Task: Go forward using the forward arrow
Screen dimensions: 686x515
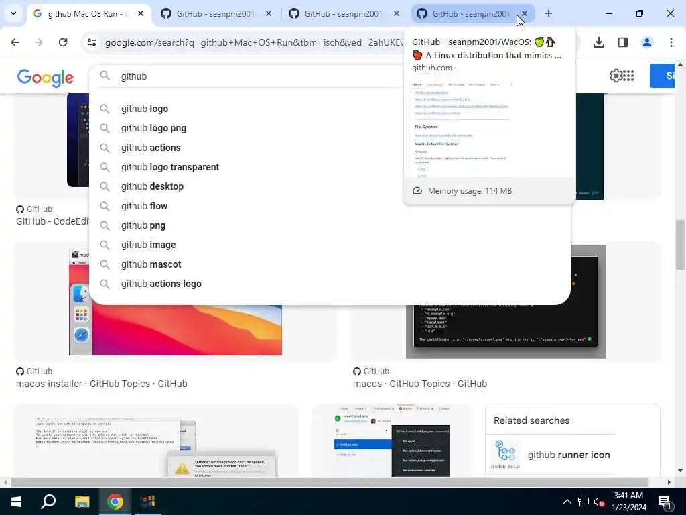Action: [x=39, y=42]
